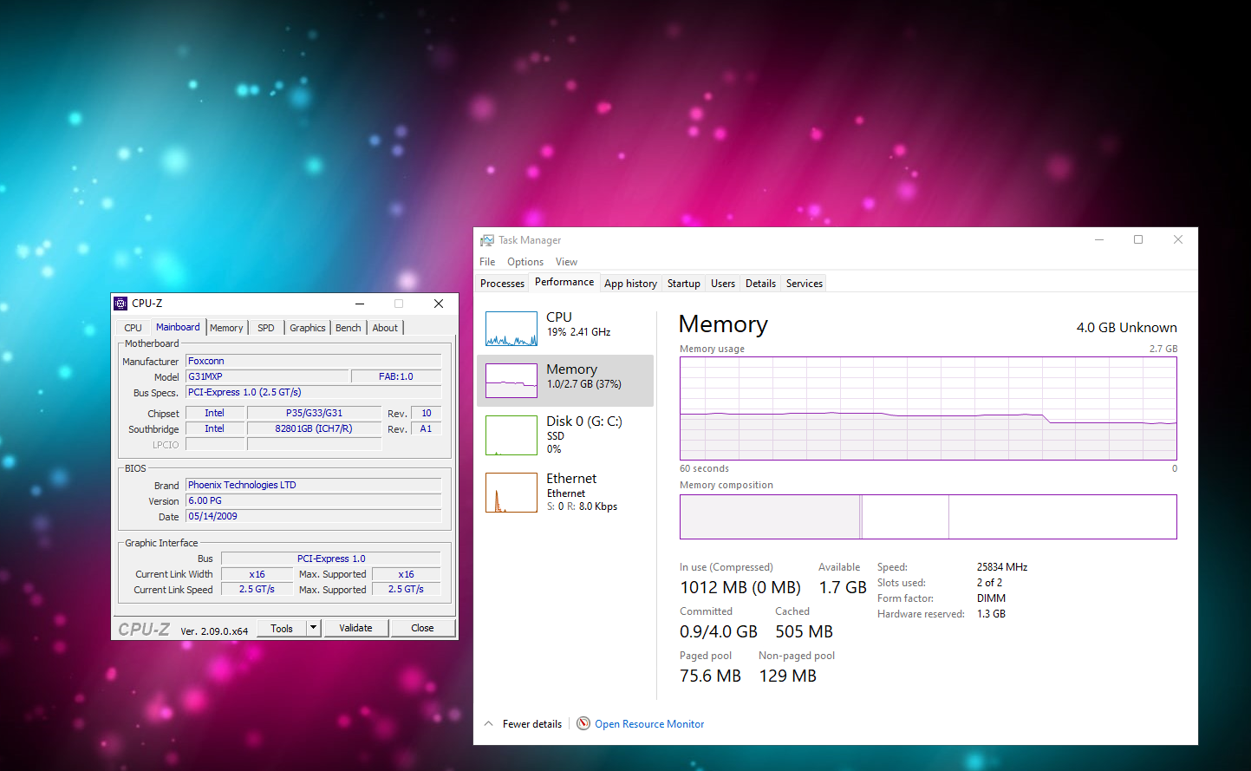Screen dimensions: 1251x771
Task: Open the Mainboard tab in CPU-Z
Action: click(x=178, y=327)
